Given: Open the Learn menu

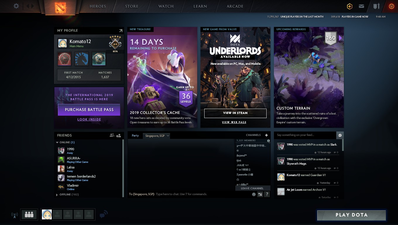Looking at the screenshot, I should pos(200,6).
